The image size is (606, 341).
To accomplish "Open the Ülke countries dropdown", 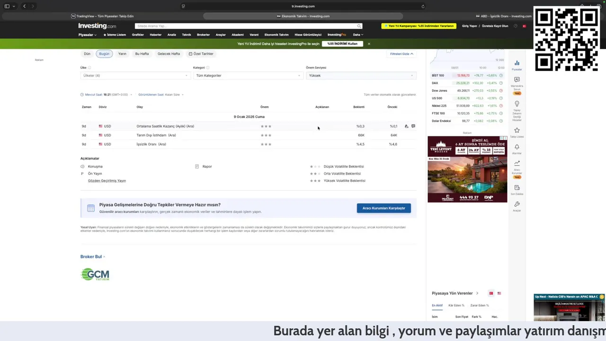I will (x=135, y=75).
